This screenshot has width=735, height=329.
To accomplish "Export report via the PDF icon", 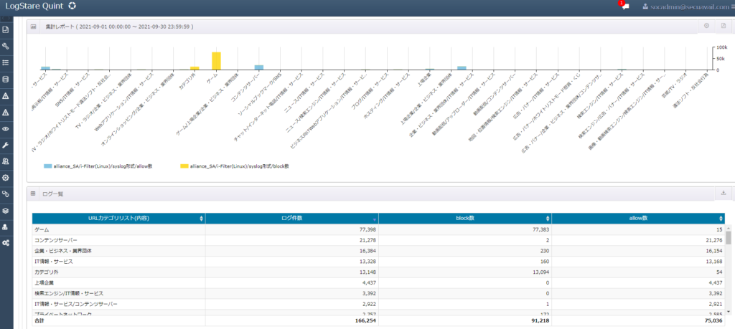I will click(724, 27).
